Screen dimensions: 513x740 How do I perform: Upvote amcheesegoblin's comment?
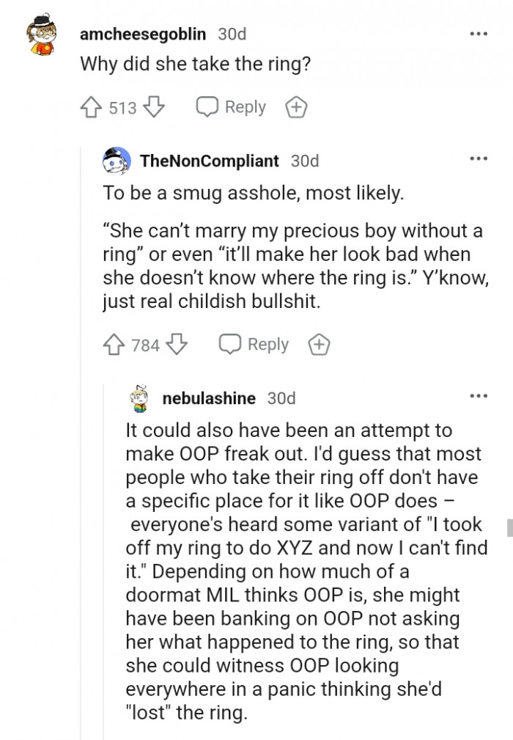(x=91, y=106)
